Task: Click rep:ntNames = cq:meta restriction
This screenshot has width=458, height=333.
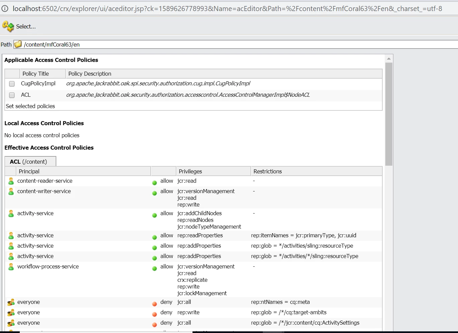Action: pyautogui.click(x=281, y=302)
